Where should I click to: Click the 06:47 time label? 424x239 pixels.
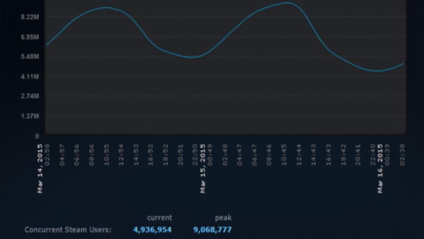coord(254,155)
